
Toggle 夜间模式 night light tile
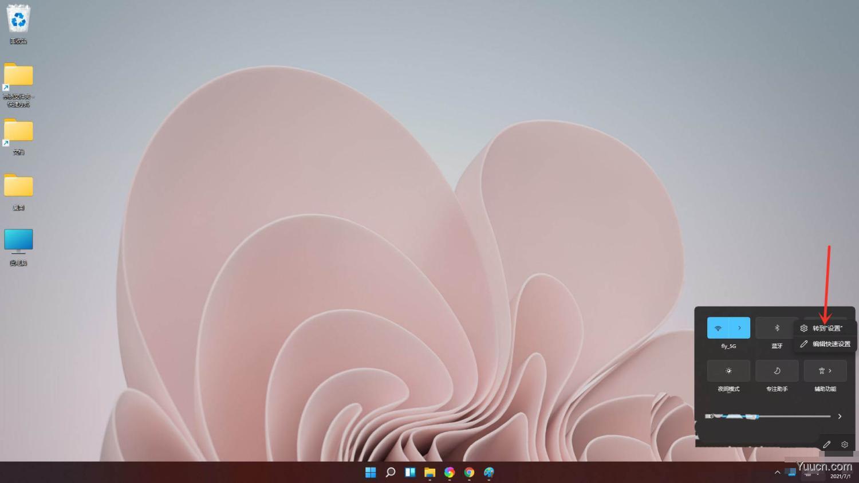[728, 371]
